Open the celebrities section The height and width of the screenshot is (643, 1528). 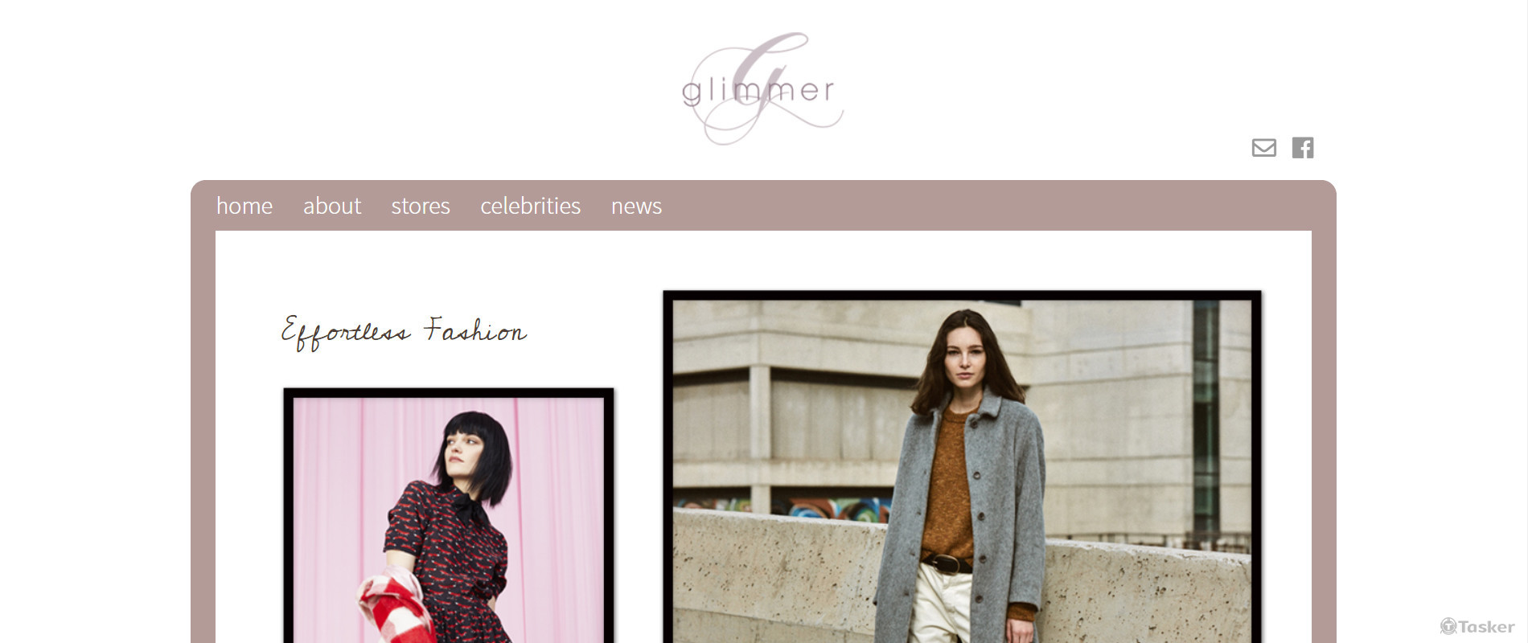(x=531, y=206)
